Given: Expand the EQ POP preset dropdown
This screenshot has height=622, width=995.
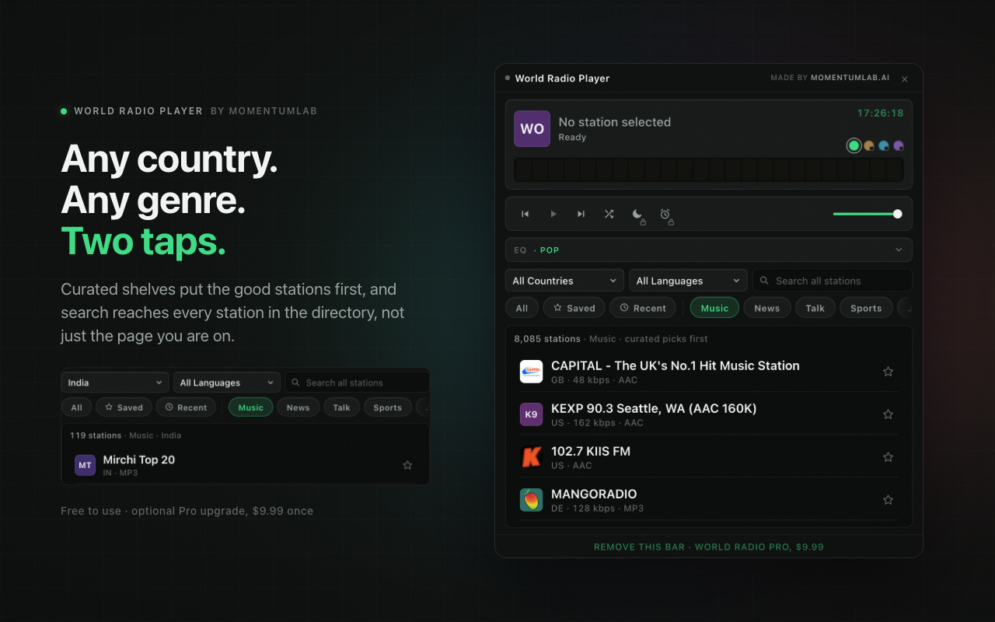Looking at the screenshot, I should point(708,250).
